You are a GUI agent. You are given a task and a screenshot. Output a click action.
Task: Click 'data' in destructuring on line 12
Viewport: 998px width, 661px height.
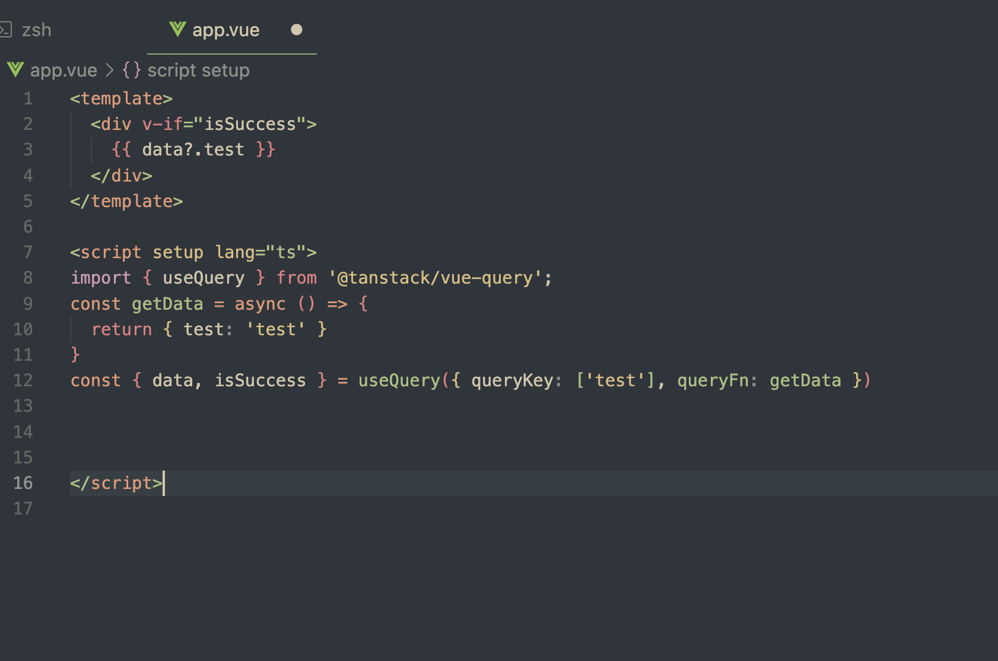click(173, 380)
